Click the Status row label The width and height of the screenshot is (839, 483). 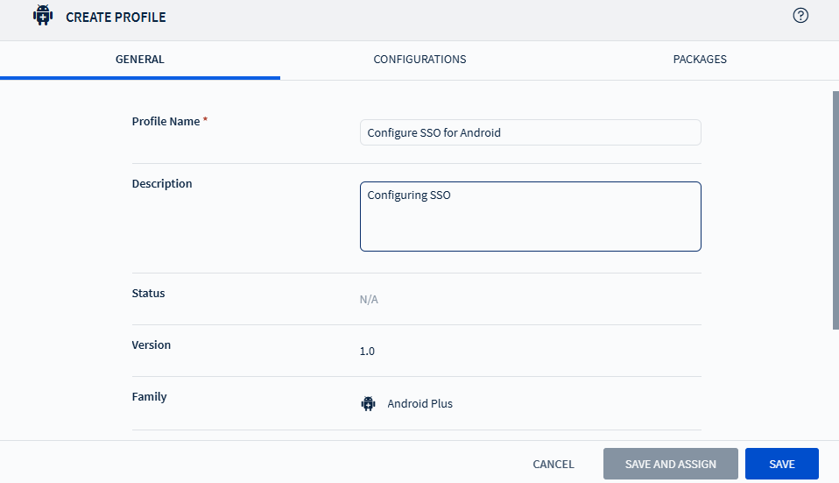point(148,294)
